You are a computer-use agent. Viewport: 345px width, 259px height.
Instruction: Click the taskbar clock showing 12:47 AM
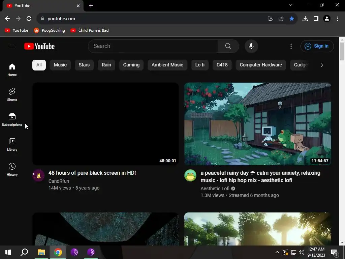coord(316,252)
